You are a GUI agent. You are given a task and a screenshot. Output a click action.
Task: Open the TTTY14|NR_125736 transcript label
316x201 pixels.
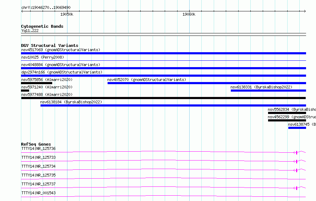click(38, 148)
